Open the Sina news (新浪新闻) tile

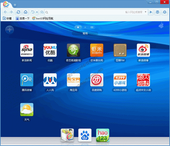(27, 50)
